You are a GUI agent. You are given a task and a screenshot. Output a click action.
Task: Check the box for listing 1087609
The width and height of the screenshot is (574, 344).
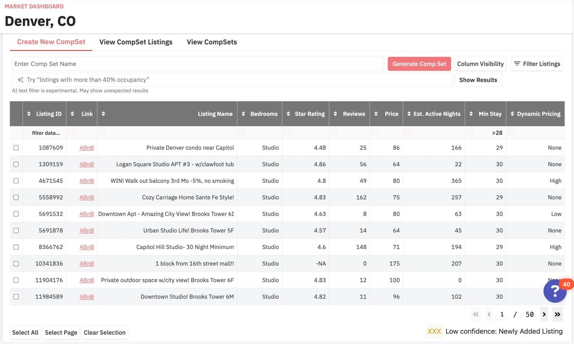tap(16, 148)
